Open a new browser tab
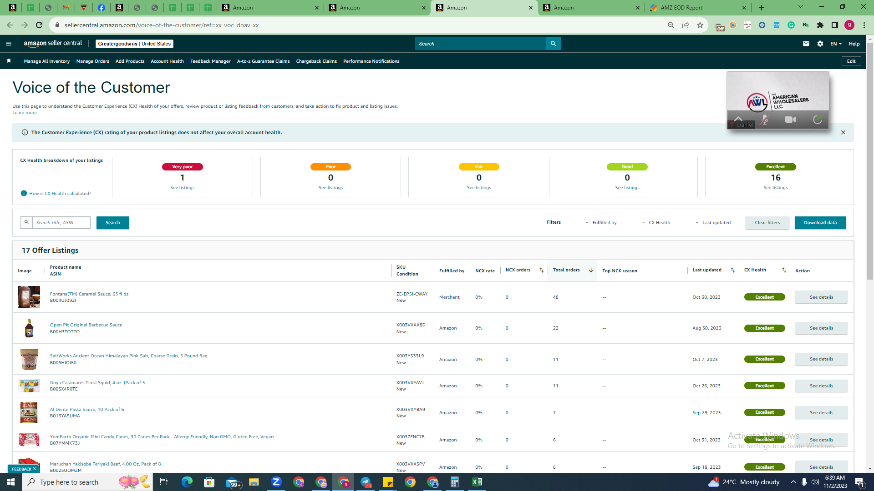Image resolution: width=874 pixels, height=491 pixels. pyautogui.click(x=761, y=8)
